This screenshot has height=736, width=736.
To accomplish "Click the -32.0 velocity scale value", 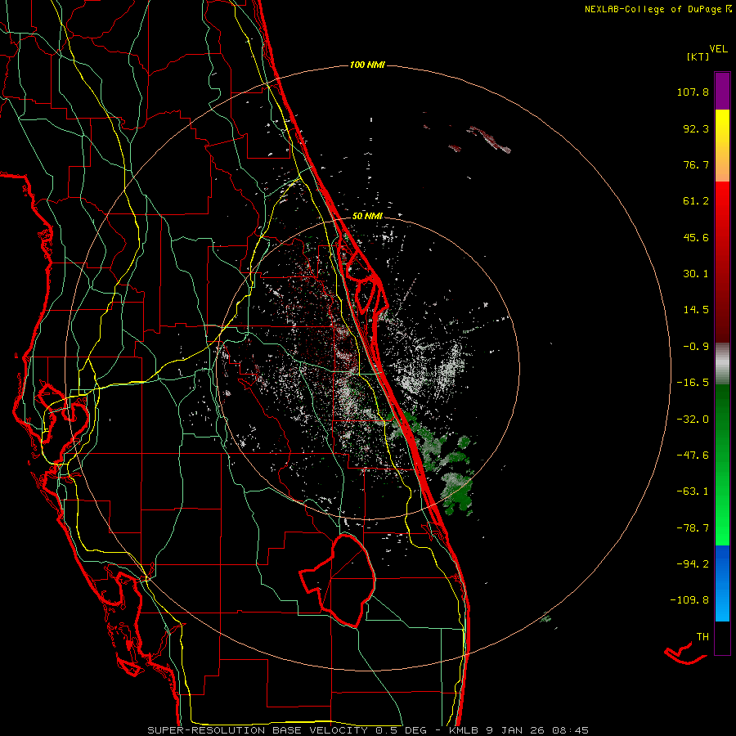I will coord(693,420).
